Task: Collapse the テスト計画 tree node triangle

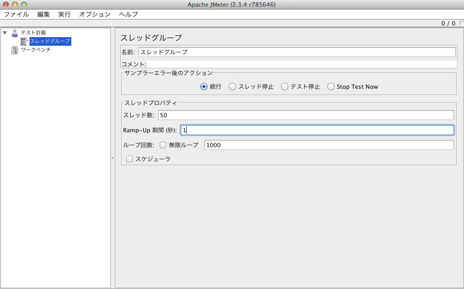Action: [5, 33]
